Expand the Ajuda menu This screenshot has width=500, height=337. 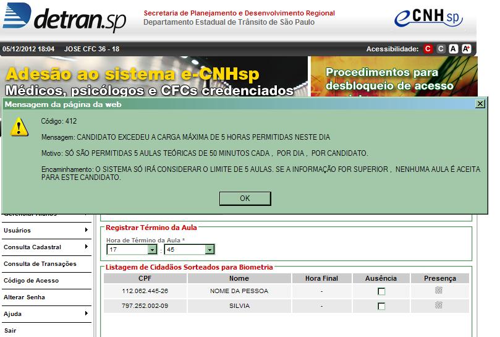pos(46,314)
